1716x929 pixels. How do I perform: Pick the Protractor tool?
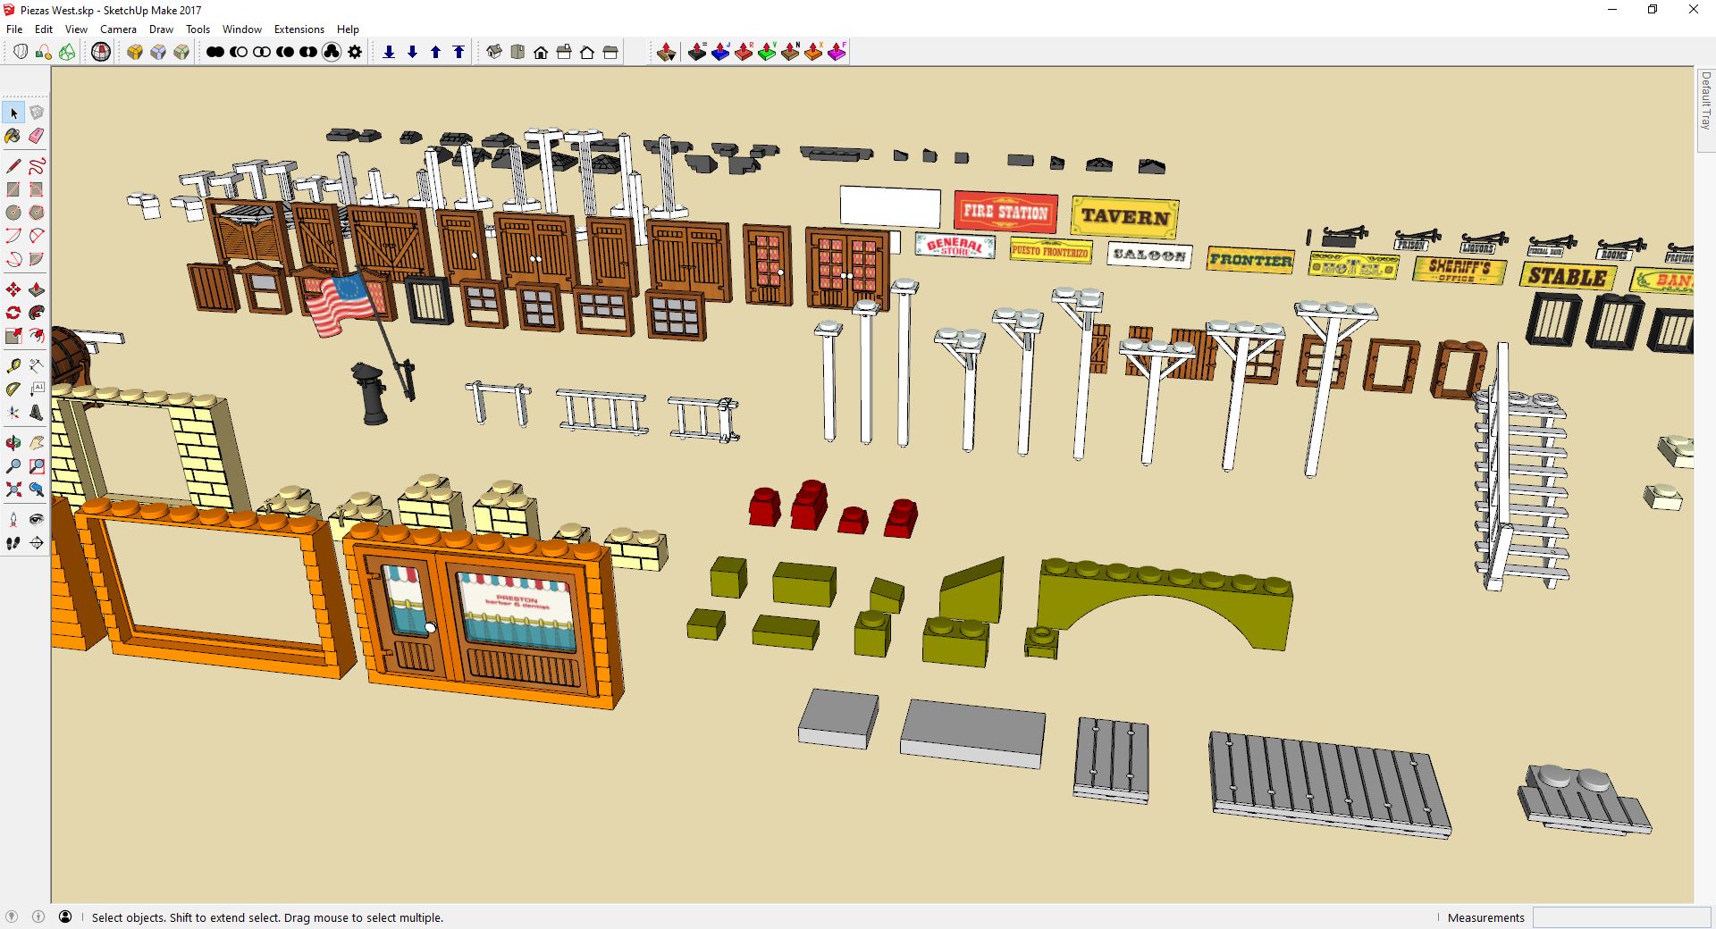[13, 389]
